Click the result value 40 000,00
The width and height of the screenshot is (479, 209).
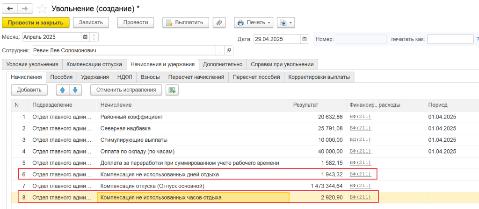pyautogui.click(x=331, y=152)
